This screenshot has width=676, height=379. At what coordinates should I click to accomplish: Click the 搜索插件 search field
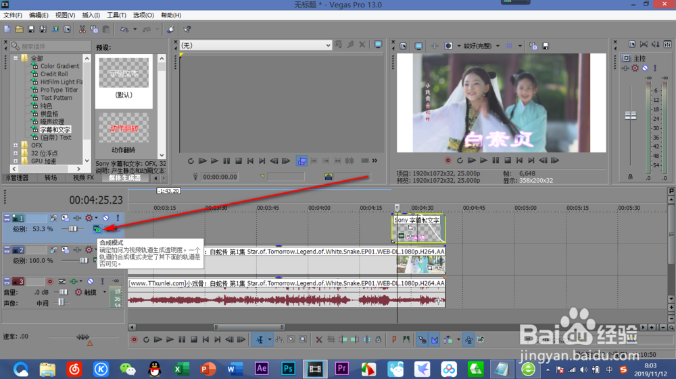coord(51,46)
